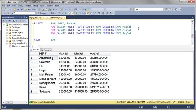Click the SQL Server Agent icon
Viewport: 196px width, 110px height.
pos(9,46)
